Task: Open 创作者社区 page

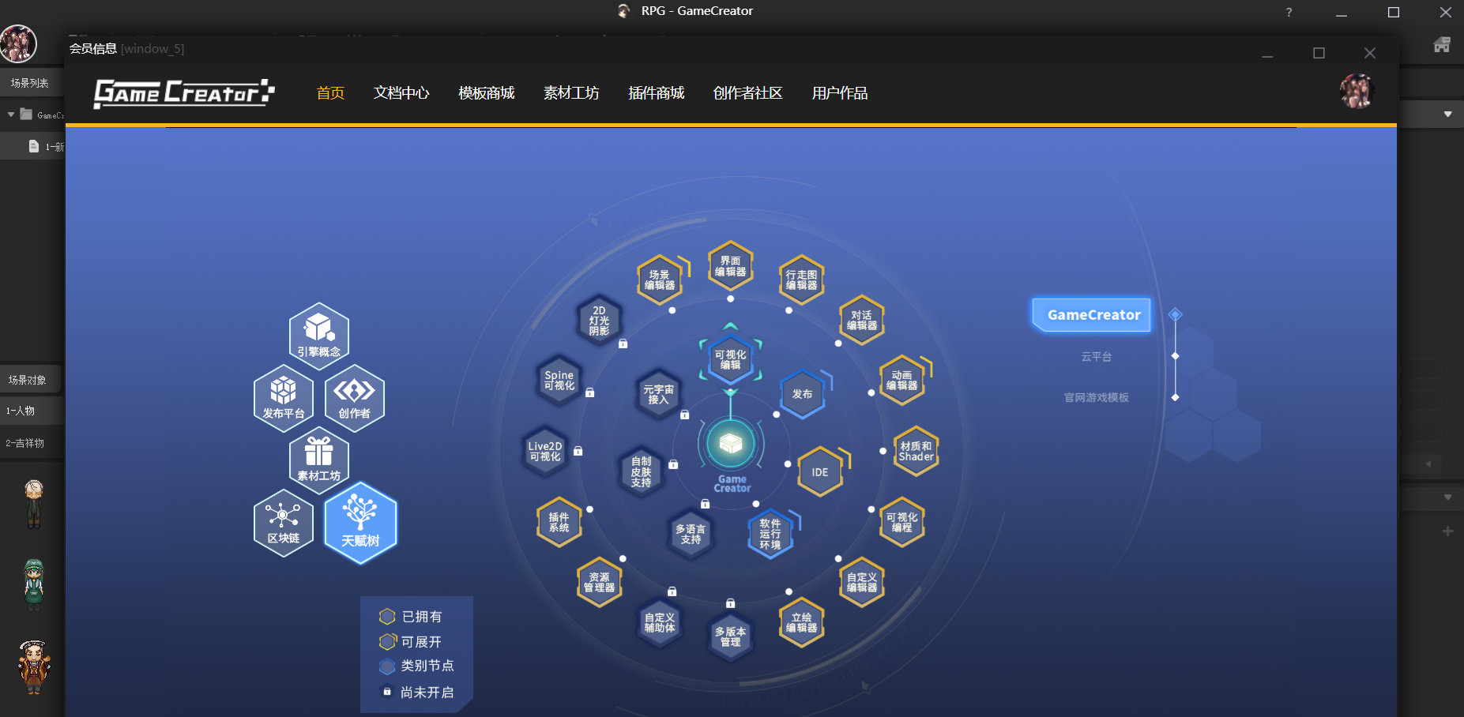Action: 748,93
